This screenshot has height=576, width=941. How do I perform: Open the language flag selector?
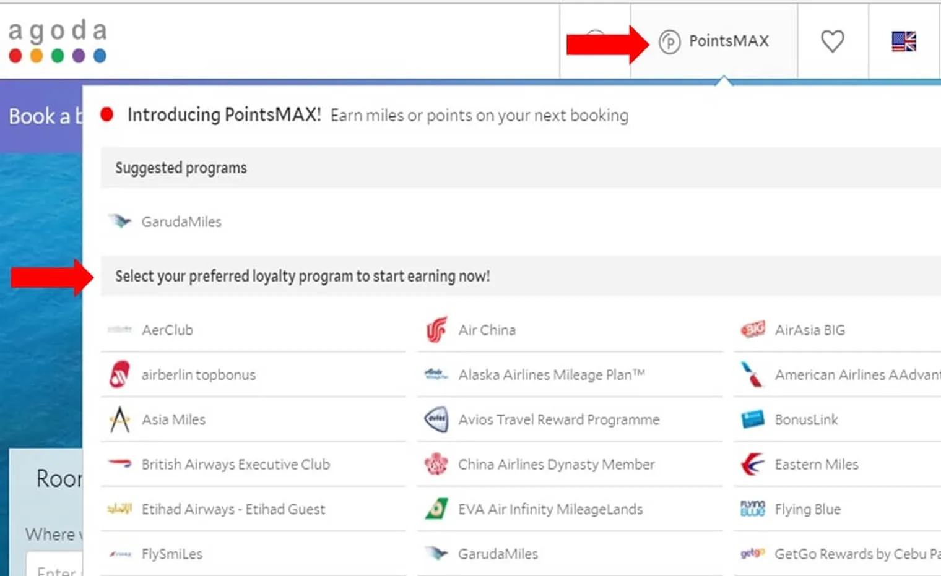pyautogui.click(x=904, y=41)
